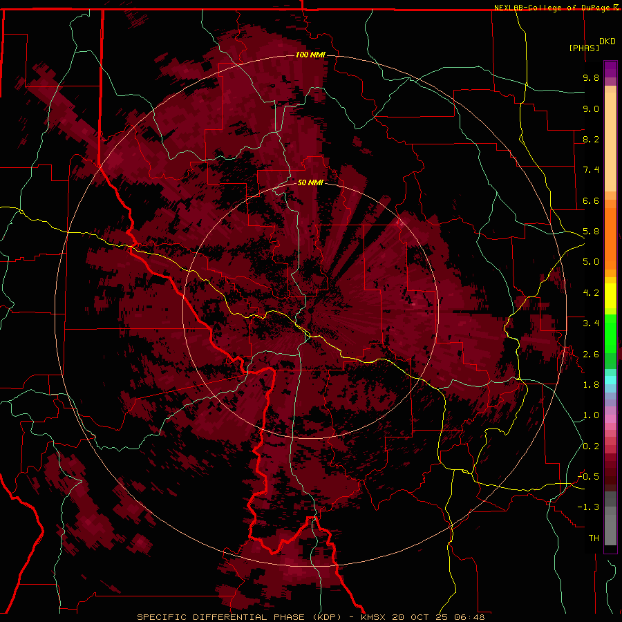The width and height of the screenshot is (622, 622).
Task: Click the 50 NMI range ring label
Action: tap(310, 182)
